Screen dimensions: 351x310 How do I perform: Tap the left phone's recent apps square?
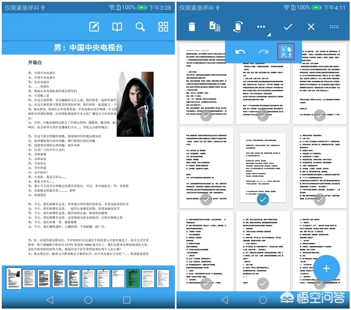pyautogui.click(x=127, y=300)
